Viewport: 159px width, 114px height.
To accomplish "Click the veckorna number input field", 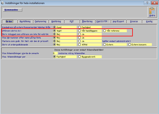I will pyautogui.click(x=55, y=53).
